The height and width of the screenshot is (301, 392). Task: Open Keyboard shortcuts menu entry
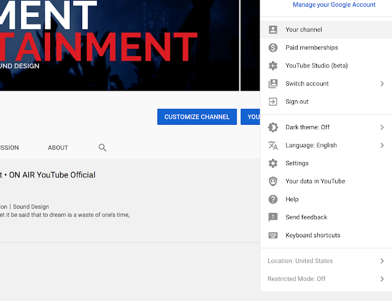click(326, 236)
